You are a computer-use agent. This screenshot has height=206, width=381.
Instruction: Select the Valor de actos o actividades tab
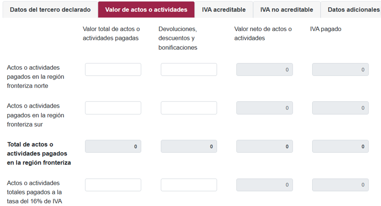(x=146, y=10)
